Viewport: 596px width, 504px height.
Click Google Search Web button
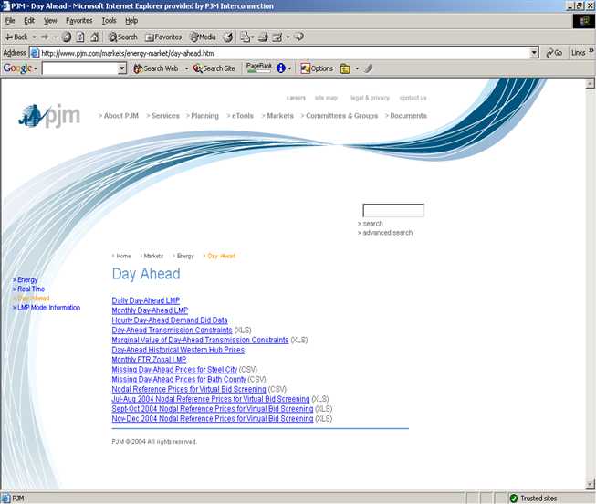[155, 68]
